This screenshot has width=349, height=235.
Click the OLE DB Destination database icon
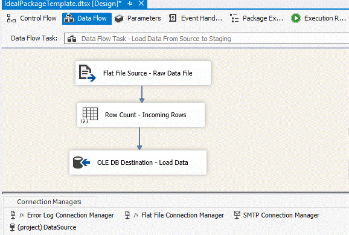(82, 163)
